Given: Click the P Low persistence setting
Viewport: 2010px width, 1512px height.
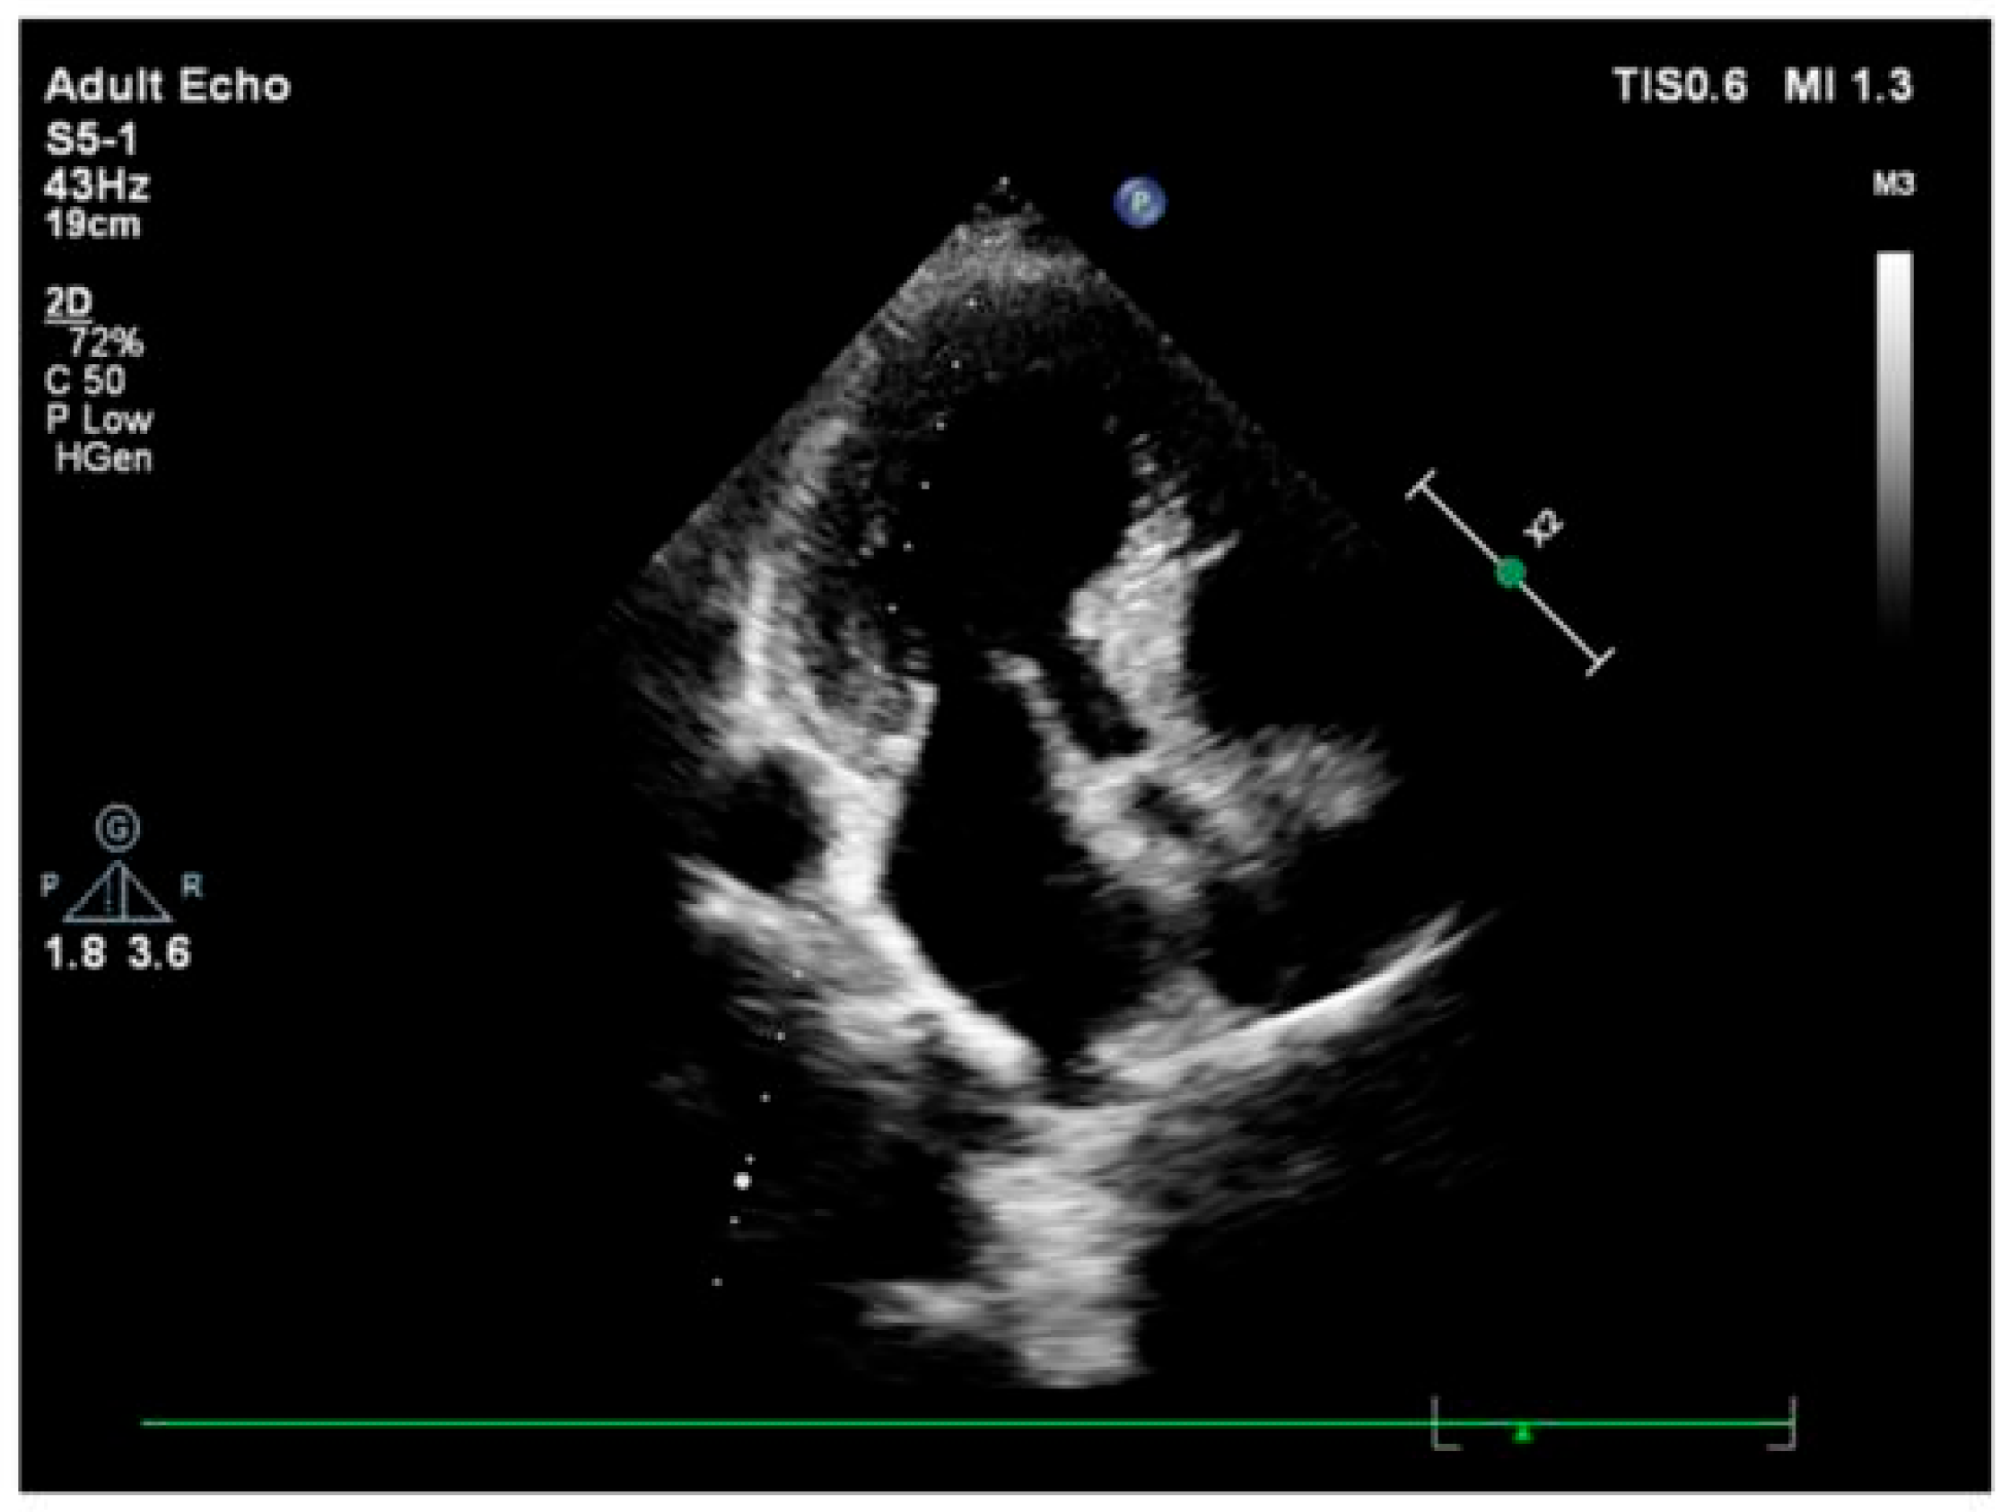Looking at the screenshot, I should point(99,420).
